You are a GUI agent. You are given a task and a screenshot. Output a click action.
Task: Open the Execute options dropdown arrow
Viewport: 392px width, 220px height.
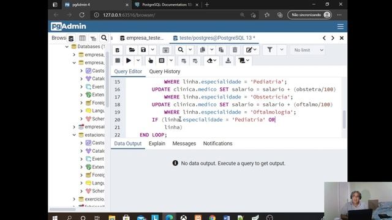pos(138,61)
